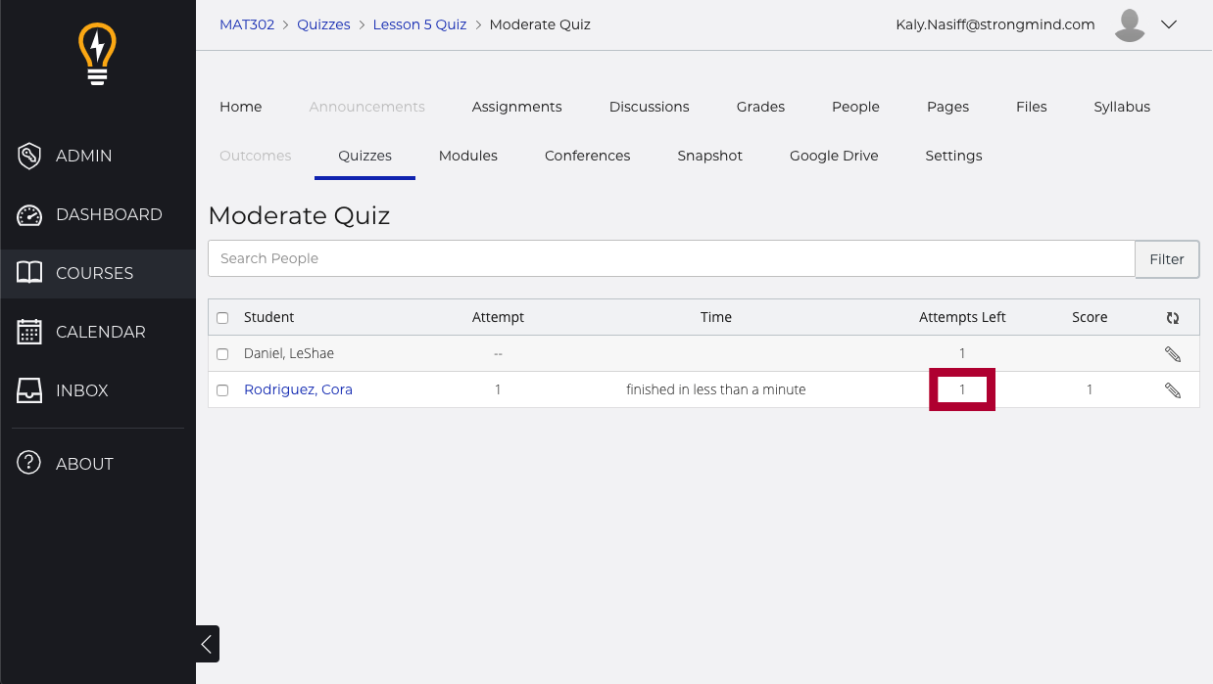Click the refresh icon in table header
This screenshot has height=684, width=1213.
pyautogui.click(x=1173, y=317)
